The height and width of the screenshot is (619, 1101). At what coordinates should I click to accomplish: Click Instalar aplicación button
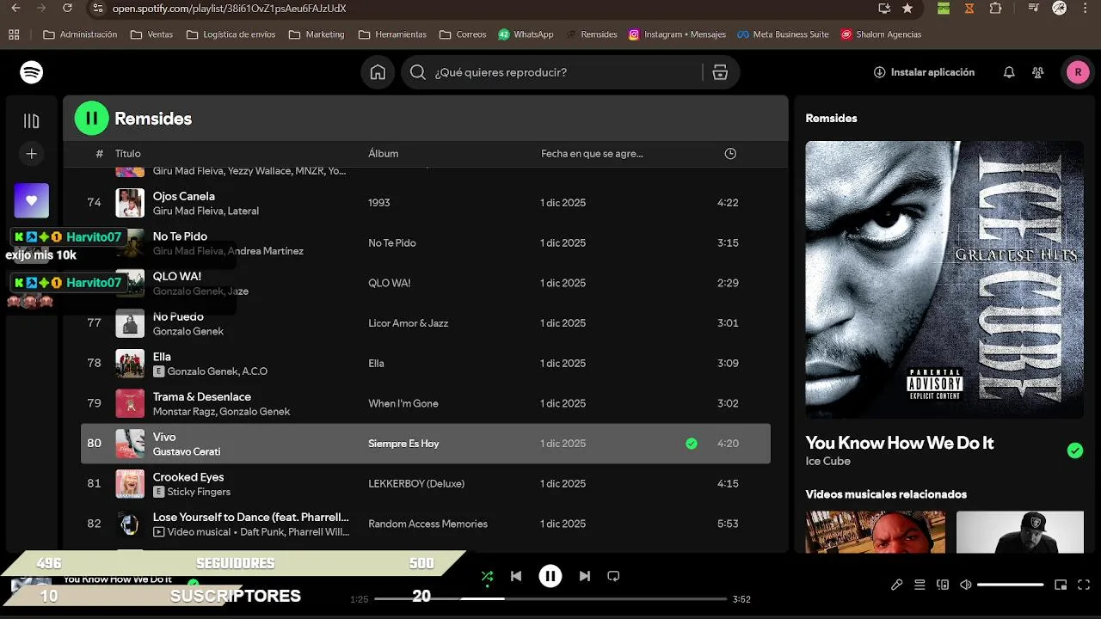(x=924, y=72)
